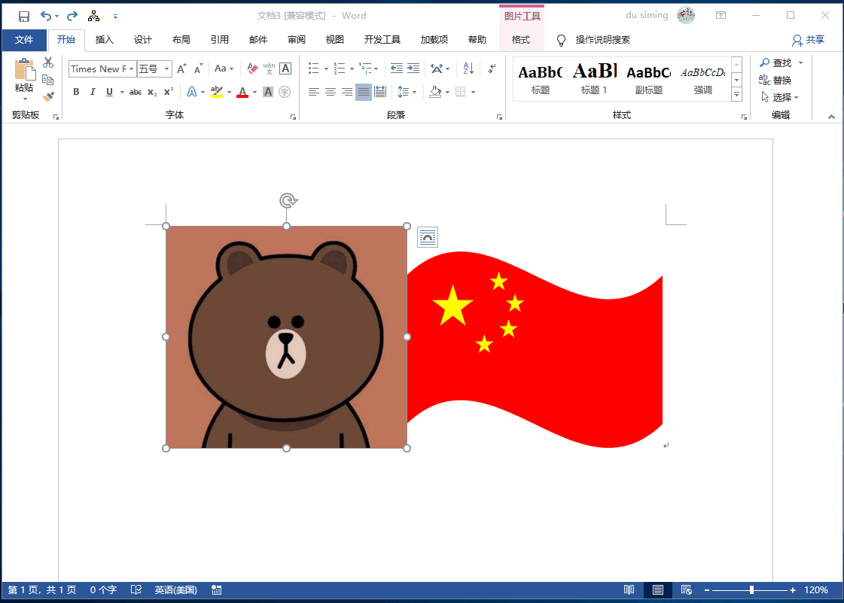This screenshot has width=844, height=603.
Task: Open the spelling check status icon
Action: pyautogui.click(x=136, y=590)
